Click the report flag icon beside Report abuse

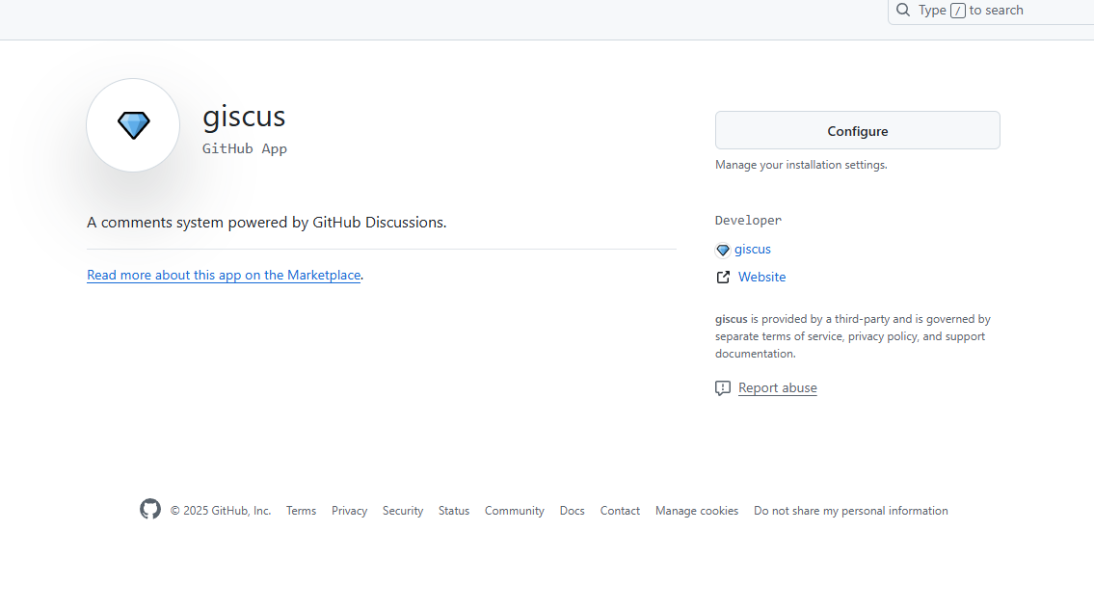pyautogui.click(x=723, y=388)
